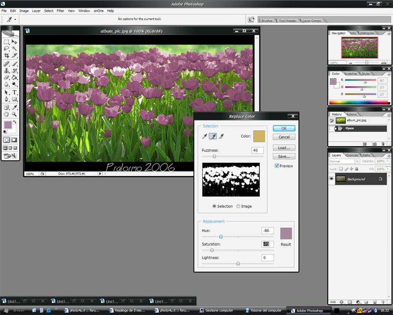Image resolution: width=393 pixels, height=315 pixels.
Task: Select the Lasso tool
Action: [x=6, y=49]
